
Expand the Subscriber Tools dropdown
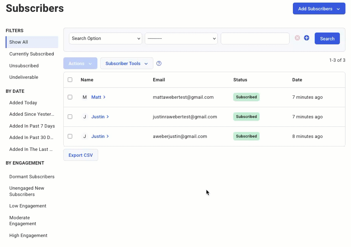(127, 64)
